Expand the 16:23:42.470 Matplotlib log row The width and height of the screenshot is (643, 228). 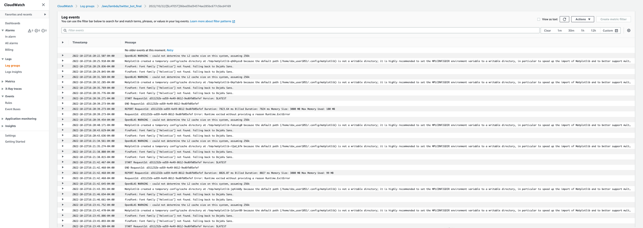[63, 210]
